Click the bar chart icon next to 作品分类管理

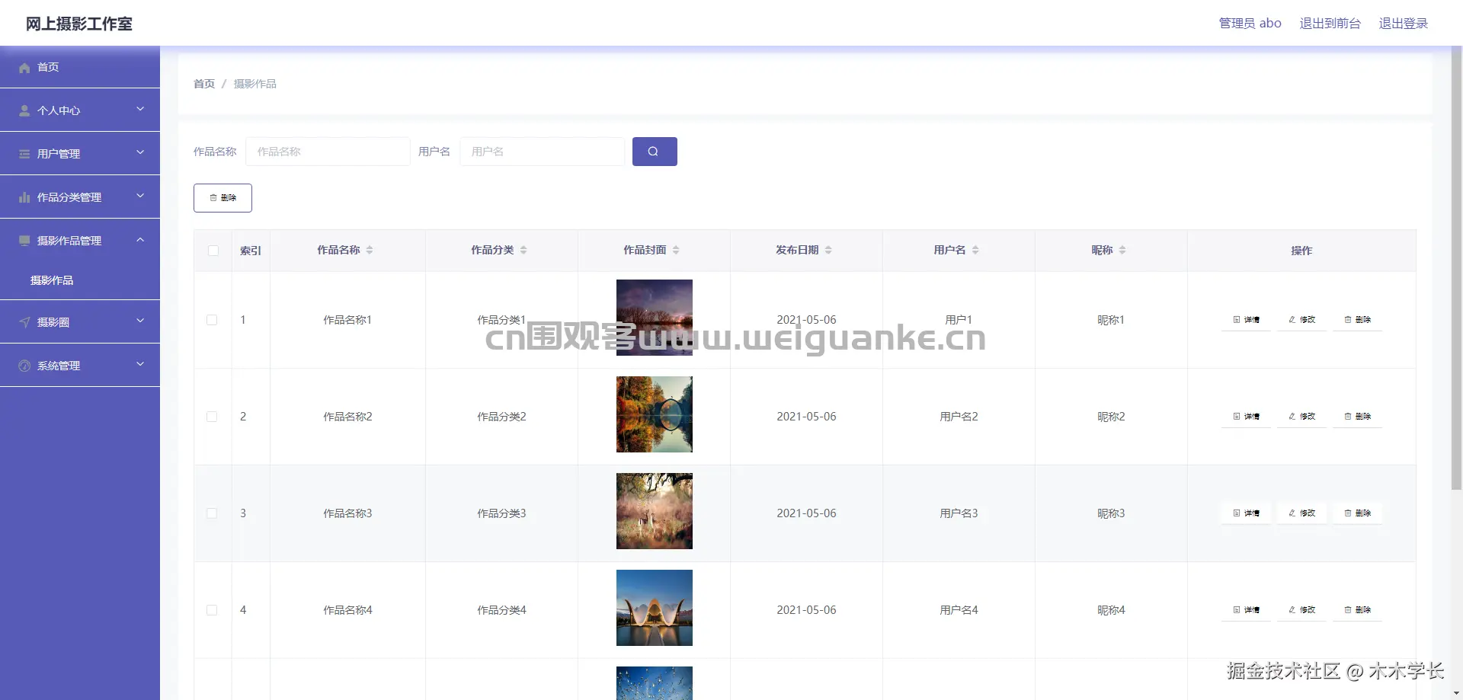[24, 197]
